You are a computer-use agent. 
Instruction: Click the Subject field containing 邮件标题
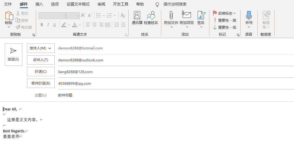(176, 95)
